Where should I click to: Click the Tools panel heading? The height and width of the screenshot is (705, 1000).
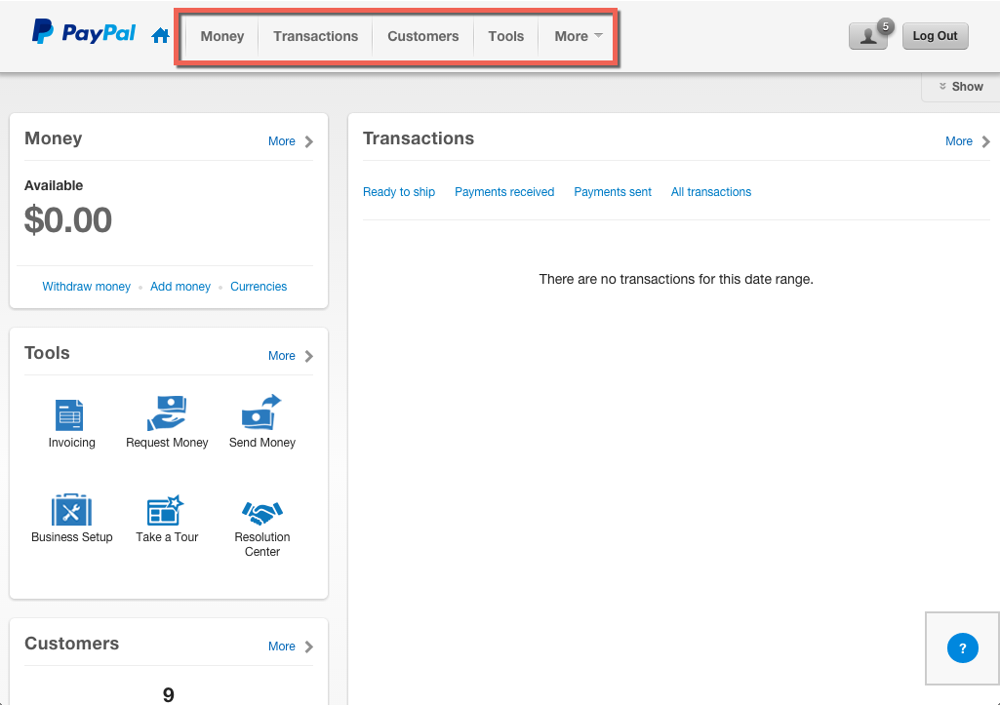point(47,353)
